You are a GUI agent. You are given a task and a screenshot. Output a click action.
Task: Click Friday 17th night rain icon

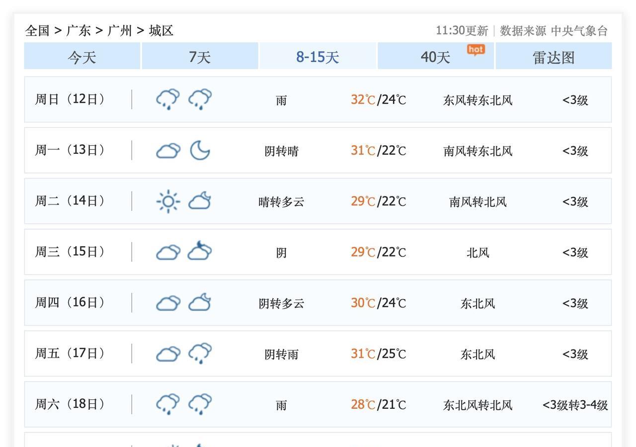tap(200, 354)
